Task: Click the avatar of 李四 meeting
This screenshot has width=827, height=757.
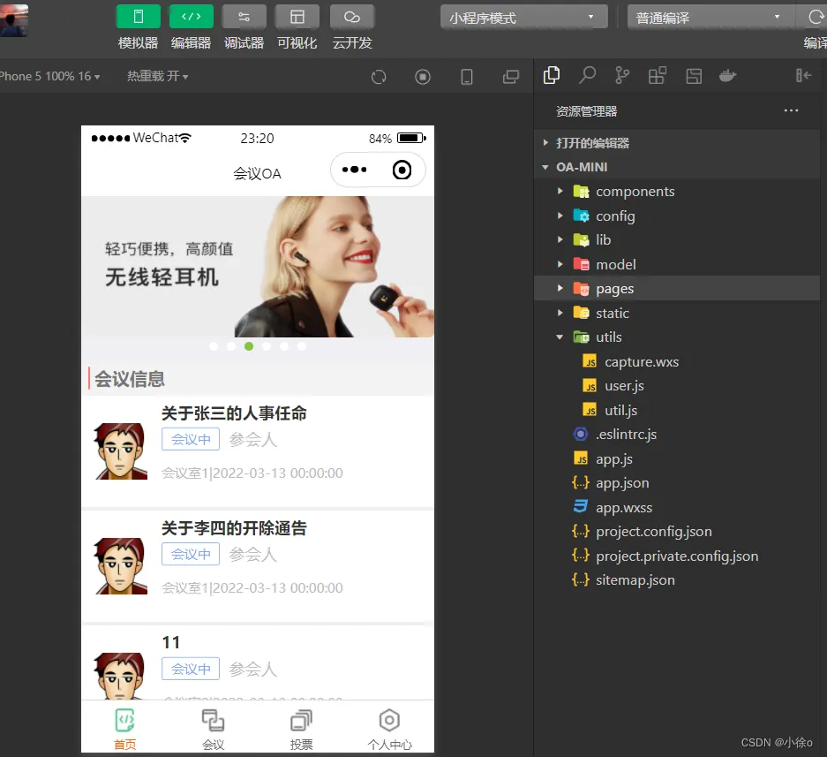Action: [x=121, y=566]
